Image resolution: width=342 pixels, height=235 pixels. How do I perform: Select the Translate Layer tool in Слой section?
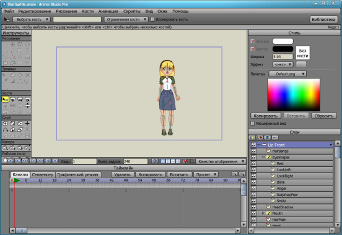[5, 124]
